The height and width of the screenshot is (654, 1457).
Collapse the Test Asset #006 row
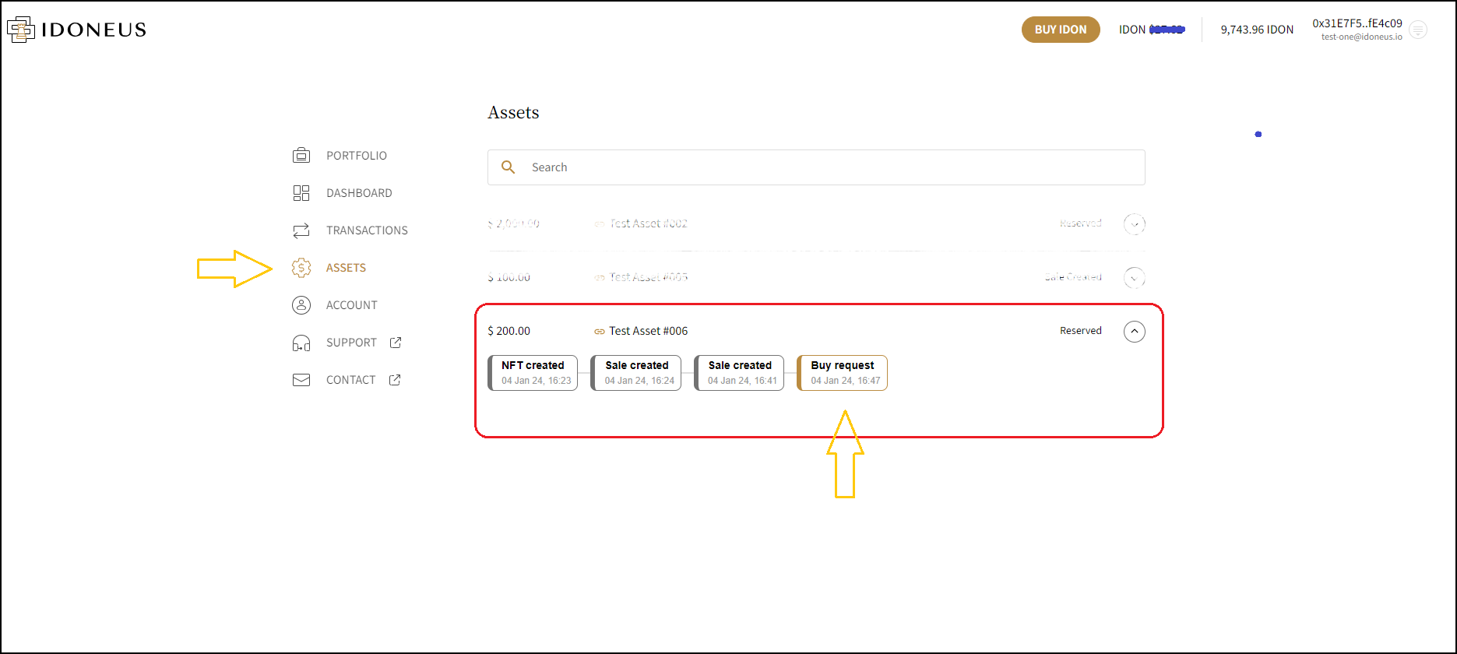1134,332
